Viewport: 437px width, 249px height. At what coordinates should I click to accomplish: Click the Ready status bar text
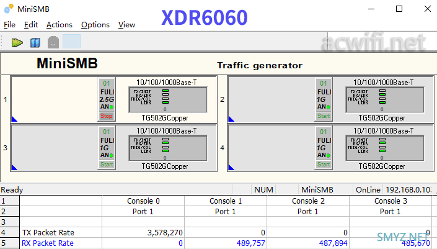tap(12, 190)
